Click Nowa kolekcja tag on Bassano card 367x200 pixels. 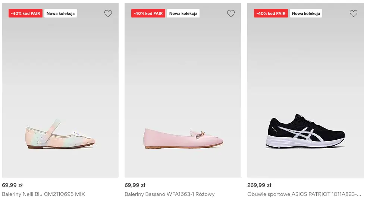pyautogui.click(x=183, y=13)
